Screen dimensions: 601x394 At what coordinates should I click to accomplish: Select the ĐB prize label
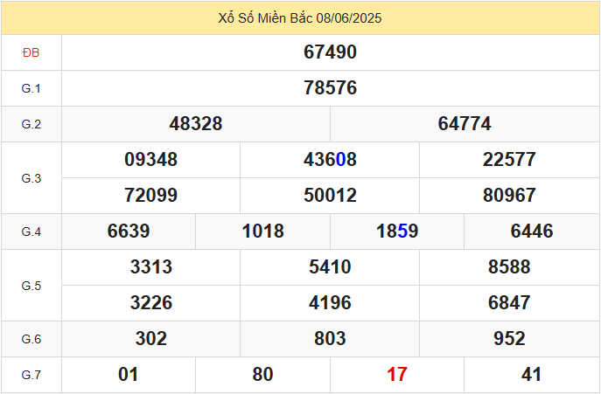31,52
